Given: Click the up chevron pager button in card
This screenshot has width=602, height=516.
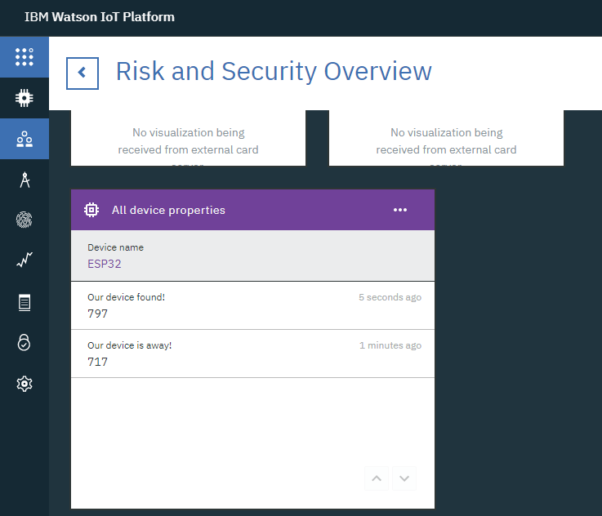Looking at the screenshot, I should click(377, 478).
